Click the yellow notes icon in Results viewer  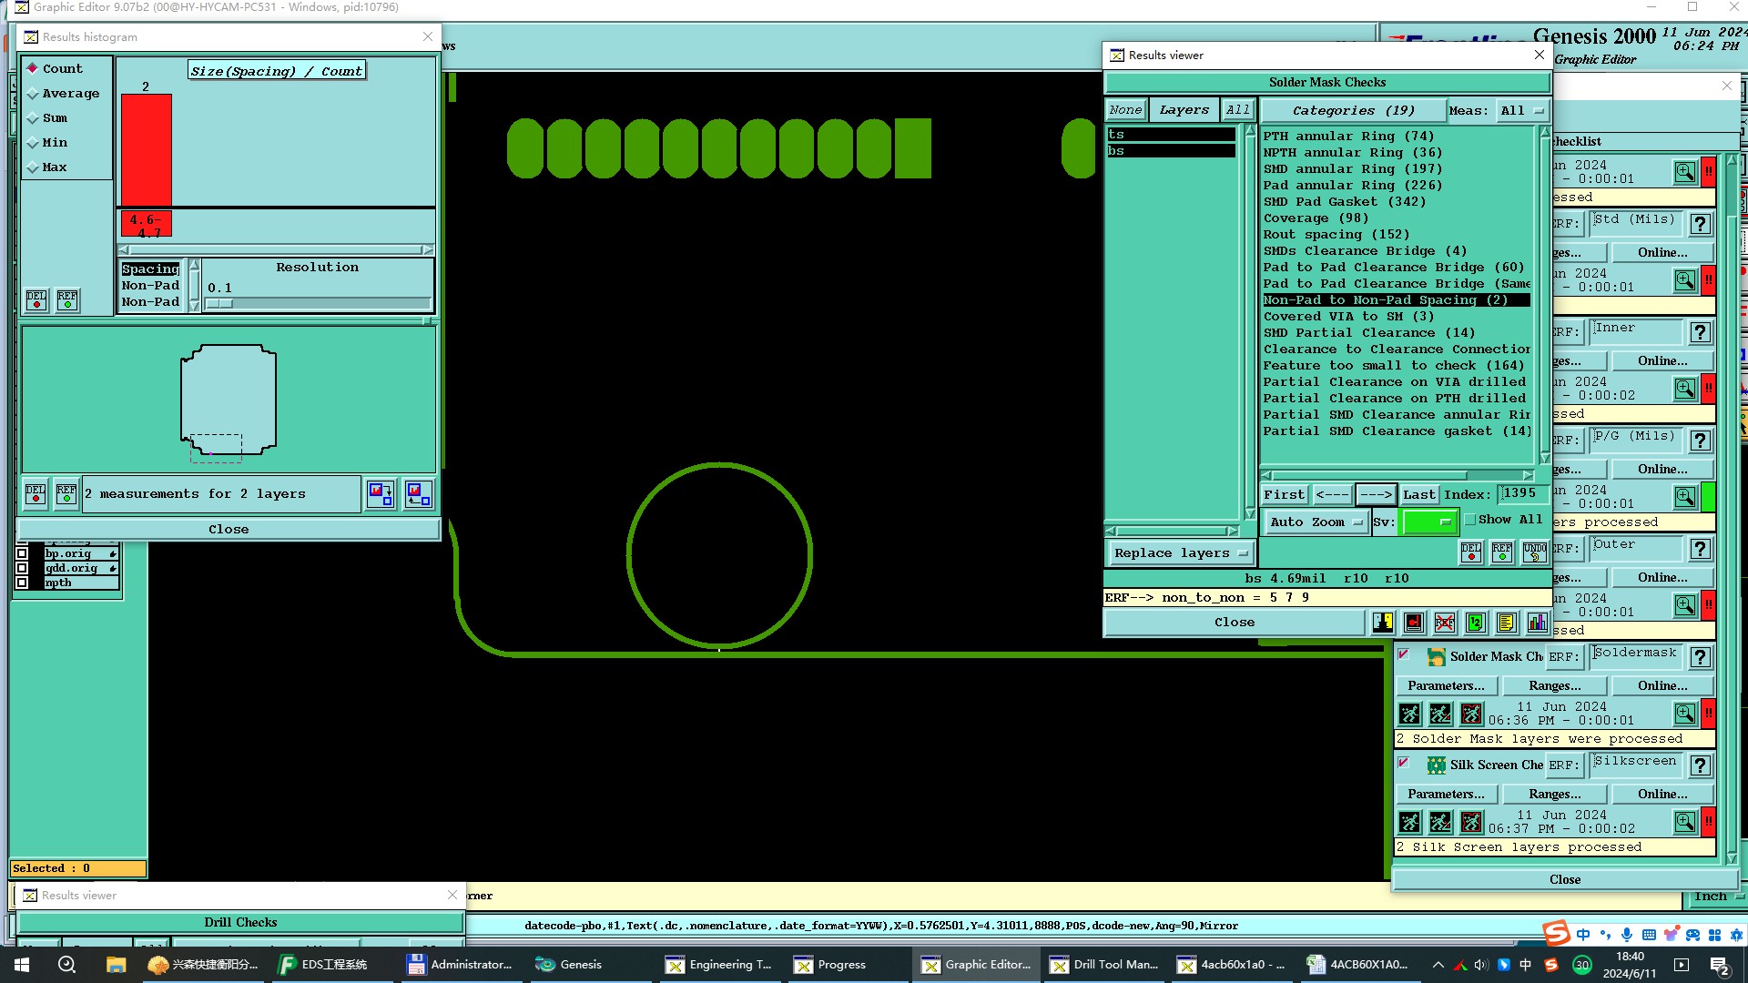[1506, 623]
